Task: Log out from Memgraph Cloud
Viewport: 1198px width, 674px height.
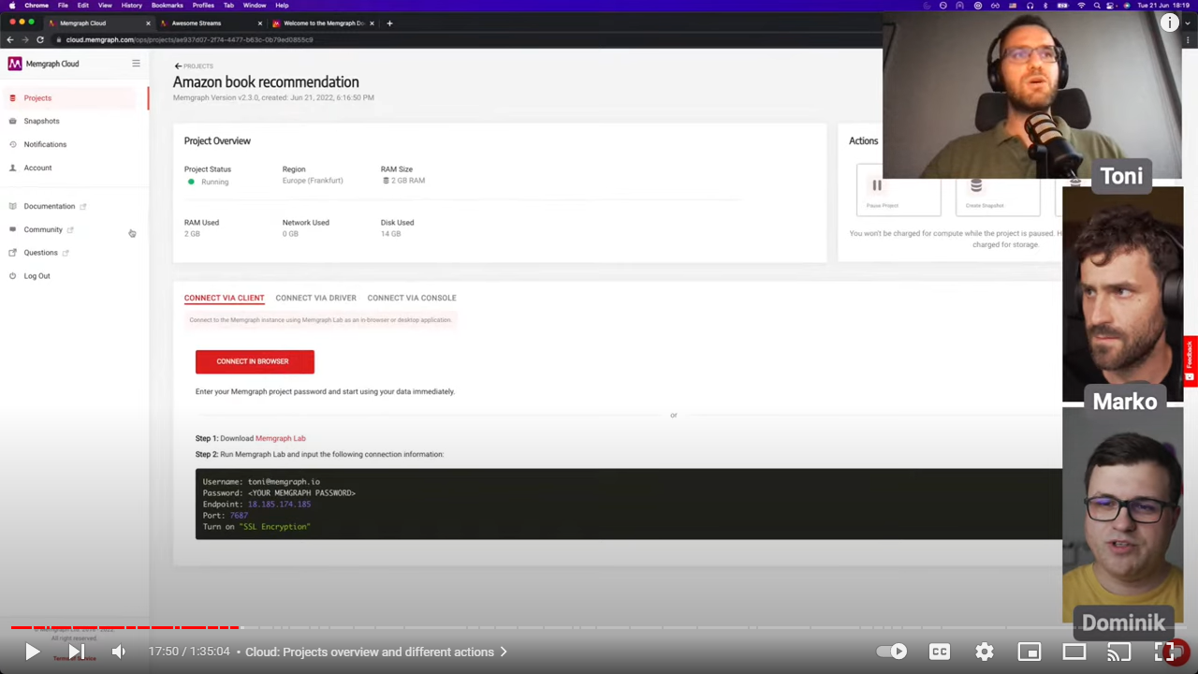Action: pyautogui.click(x=37, y=276)
